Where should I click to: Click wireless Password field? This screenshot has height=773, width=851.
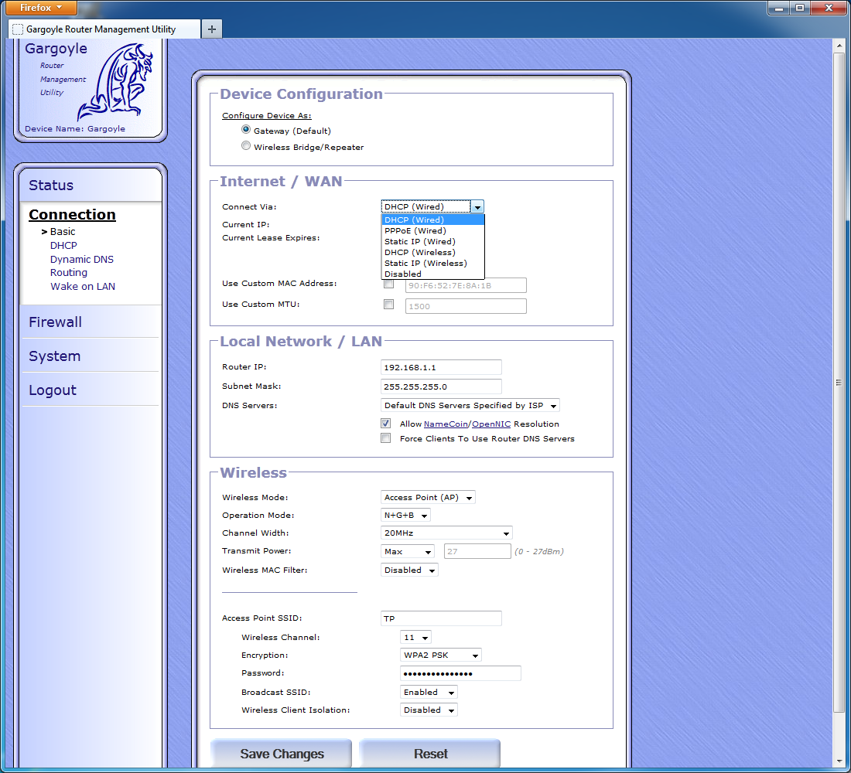pyautogui.click(x=461, y=673)
